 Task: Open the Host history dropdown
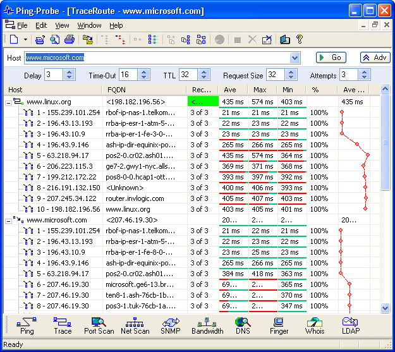pos(295,58)
